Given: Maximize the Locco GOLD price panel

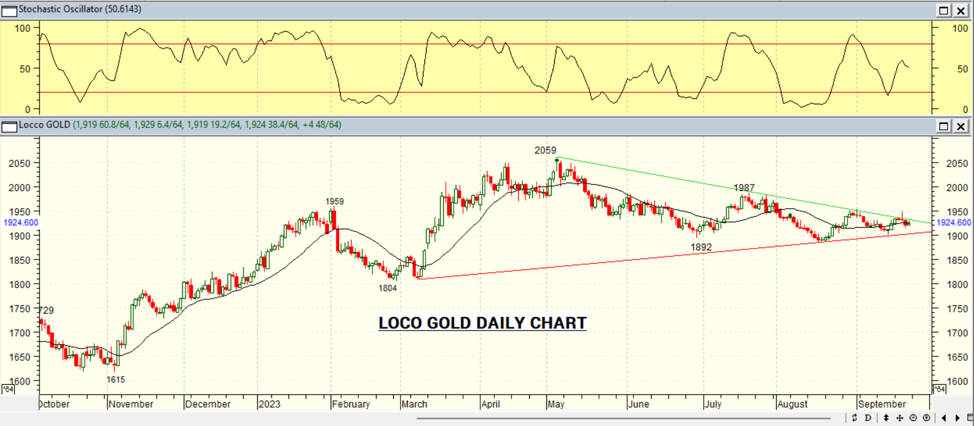Looking at the screenshot, I should pyautogui.click(x=944, y=126).
